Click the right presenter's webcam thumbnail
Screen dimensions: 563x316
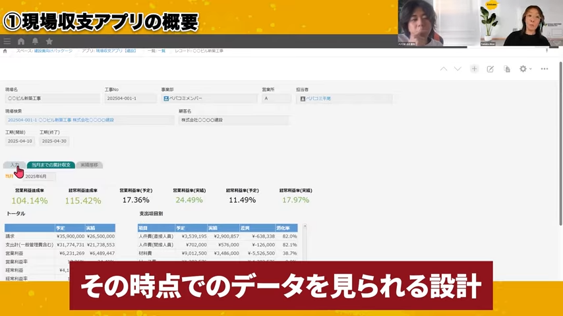tap(521, 23)
